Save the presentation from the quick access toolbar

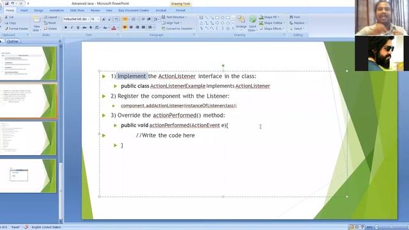tap(6, 3)
